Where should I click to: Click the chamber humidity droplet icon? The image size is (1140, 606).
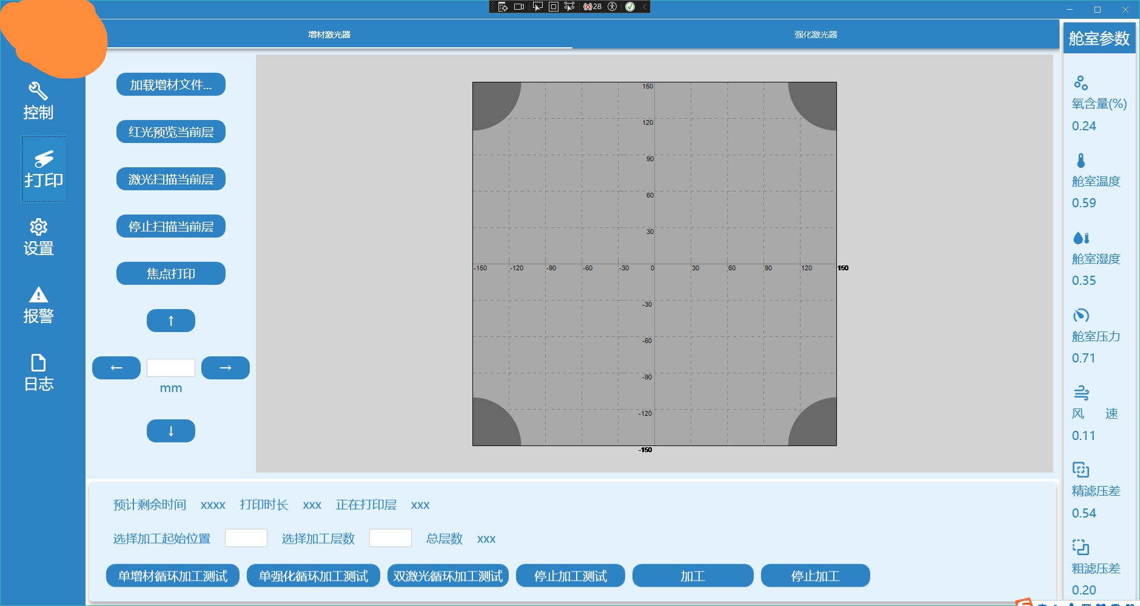1081,238
